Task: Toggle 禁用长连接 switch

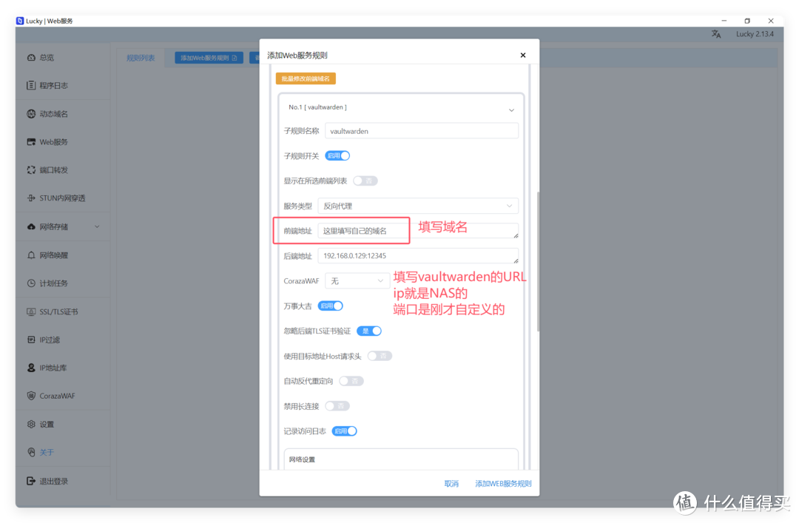Action: coord(337,406)
